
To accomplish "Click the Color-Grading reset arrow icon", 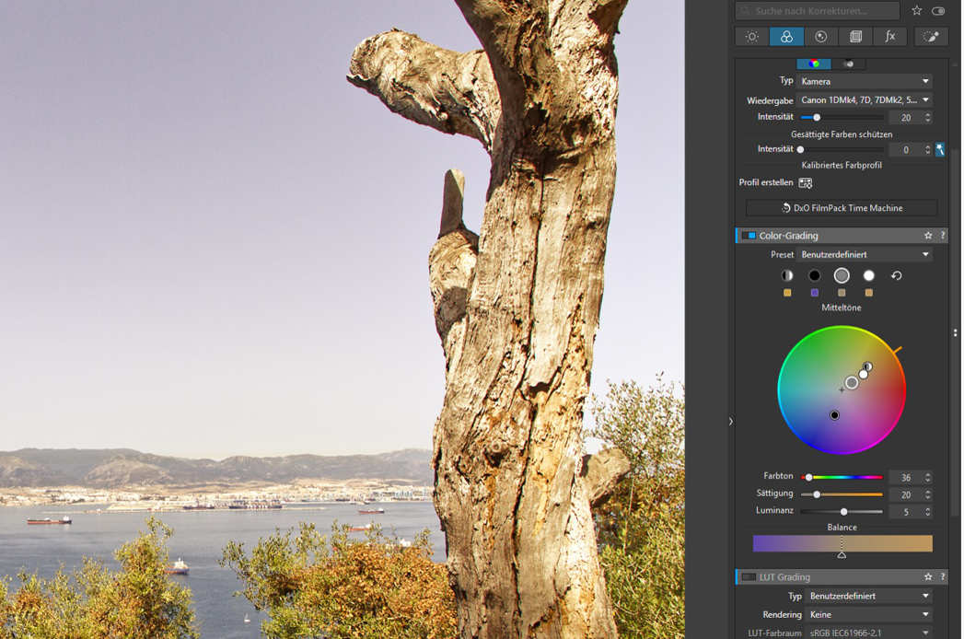I will point(897,275).
